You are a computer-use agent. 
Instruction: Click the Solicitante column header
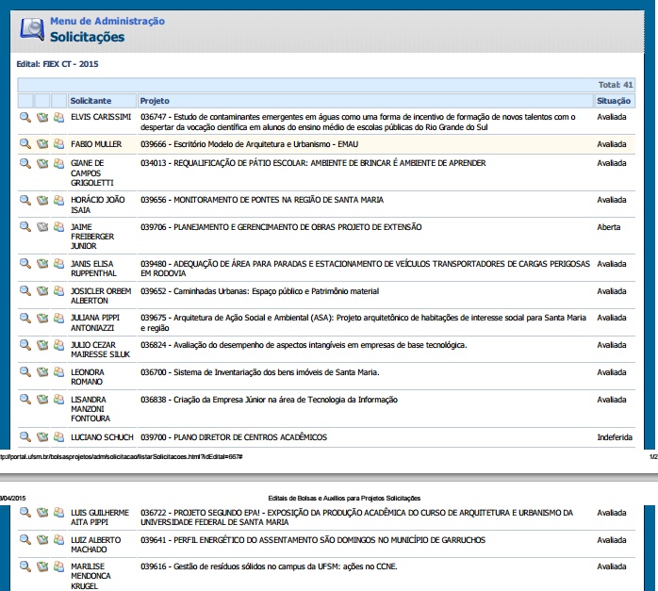pyautogui.click(x=90, y=100)
